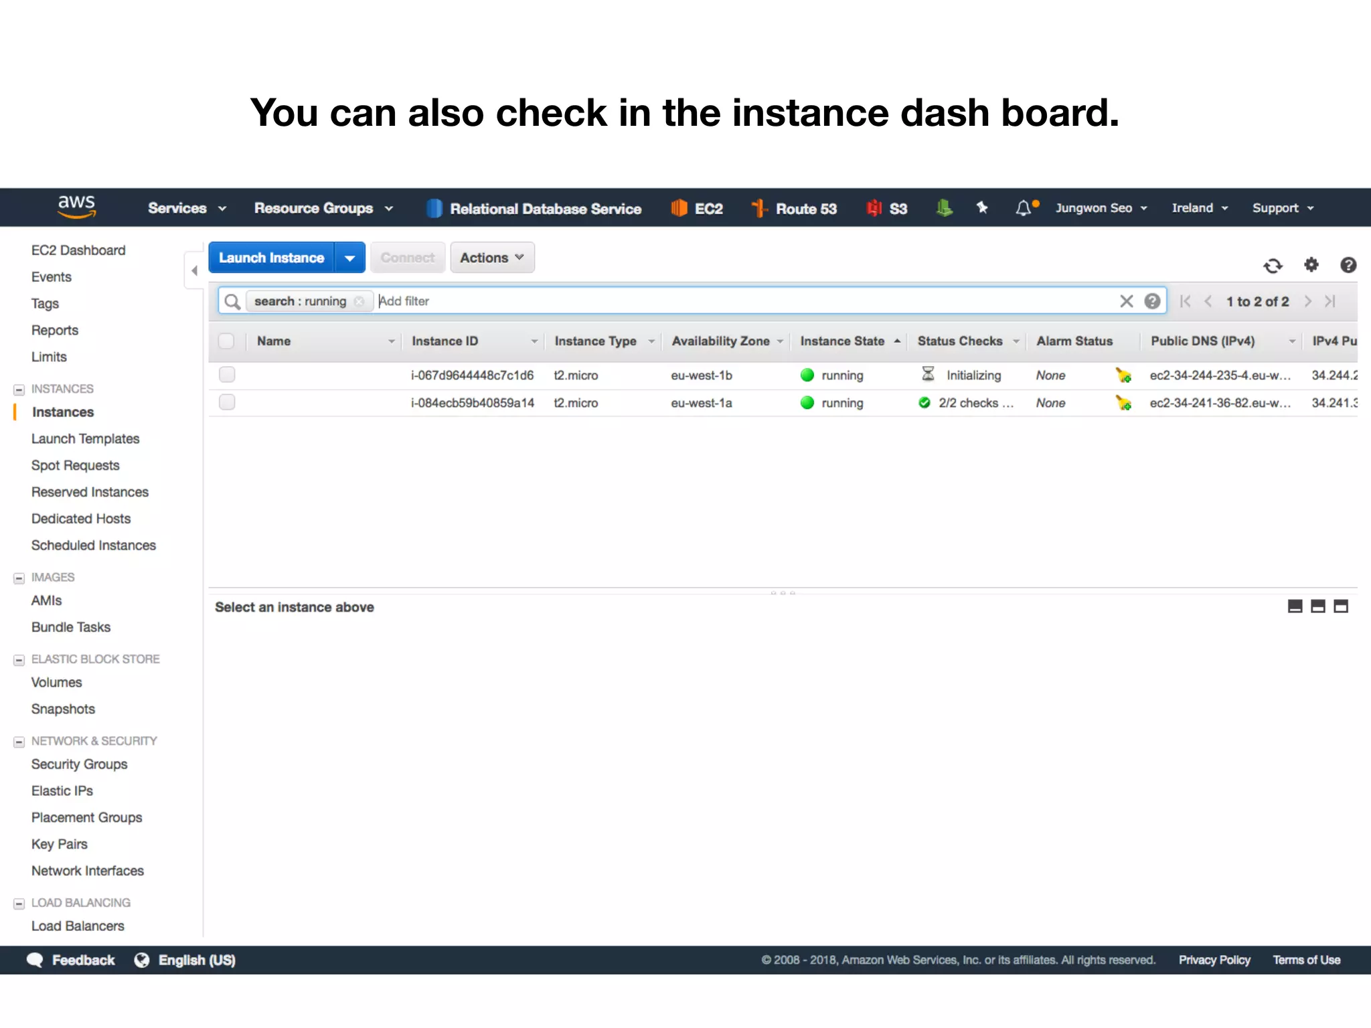1371x1028 pixels.
Task: Open the help question mark icon at top right
Action: point(1348,265)
